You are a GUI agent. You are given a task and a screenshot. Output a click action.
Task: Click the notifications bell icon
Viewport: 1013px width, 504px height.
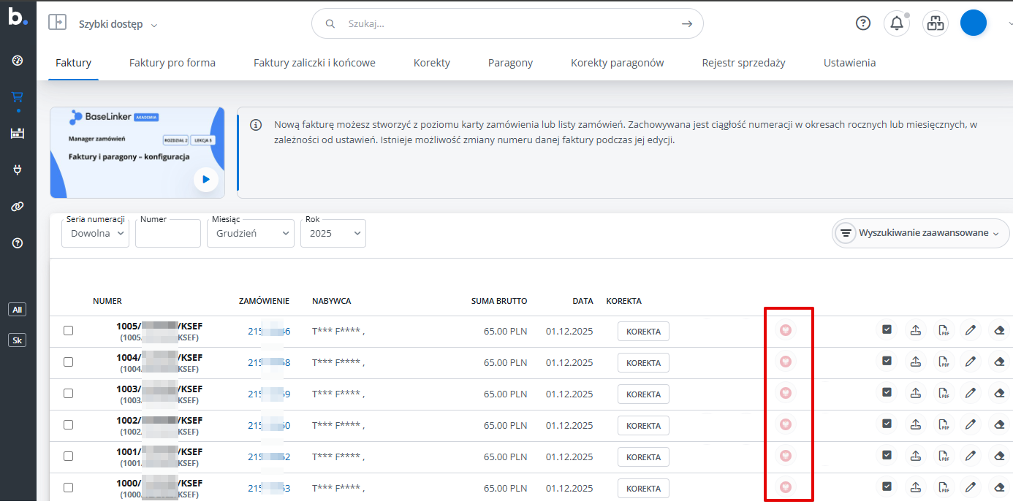(x=896, y=23)
